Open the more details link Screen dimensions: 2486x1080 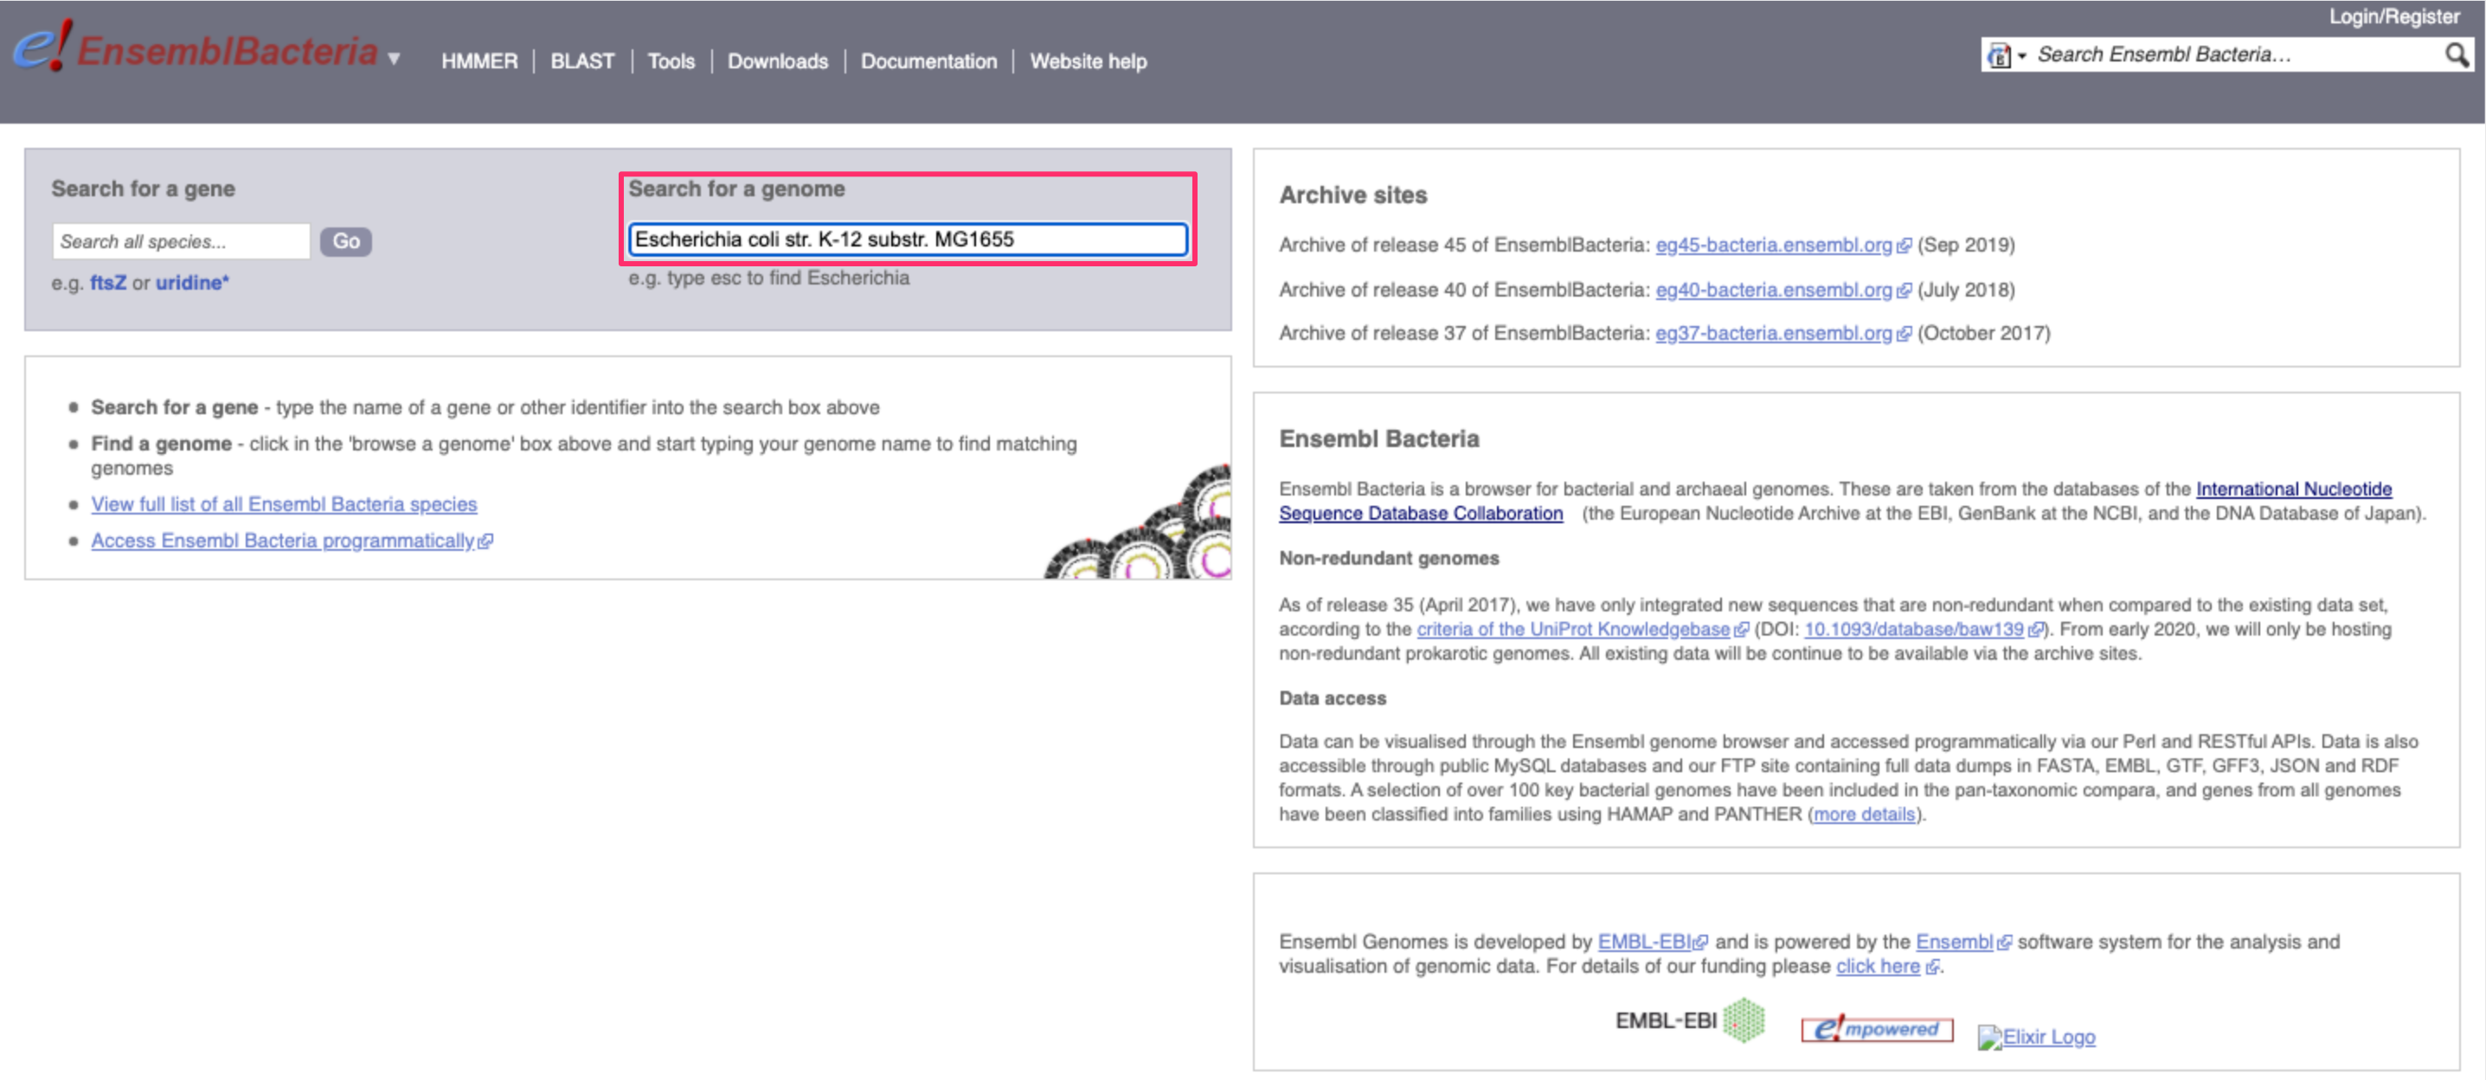tap(1864, 814)
